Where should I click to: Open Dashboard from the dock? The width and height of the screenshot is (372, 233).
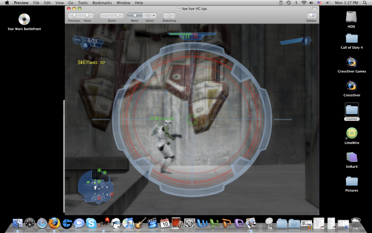coord(30,223)
